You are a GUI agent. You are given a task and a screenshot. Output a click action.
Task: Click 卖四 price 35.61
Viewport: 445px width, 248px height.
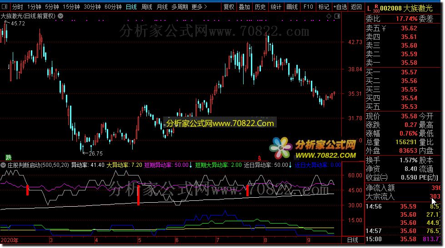[409, 37]
